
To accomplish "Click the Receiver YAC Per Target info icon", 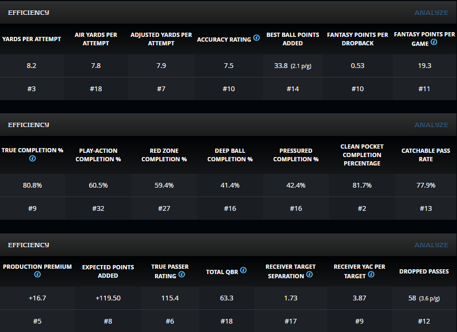I will [372, 275].
